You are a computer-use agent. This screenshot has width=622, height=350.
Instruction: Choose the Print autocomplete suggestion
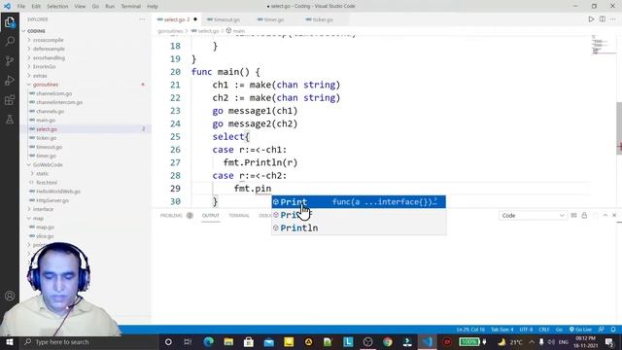click(359, 201)
